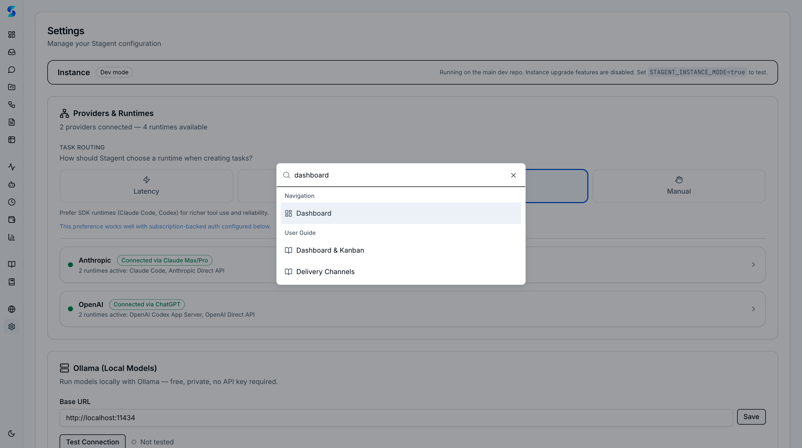
Task: Expand the Anthropic provider row chevron
Action: pos(753,265)
